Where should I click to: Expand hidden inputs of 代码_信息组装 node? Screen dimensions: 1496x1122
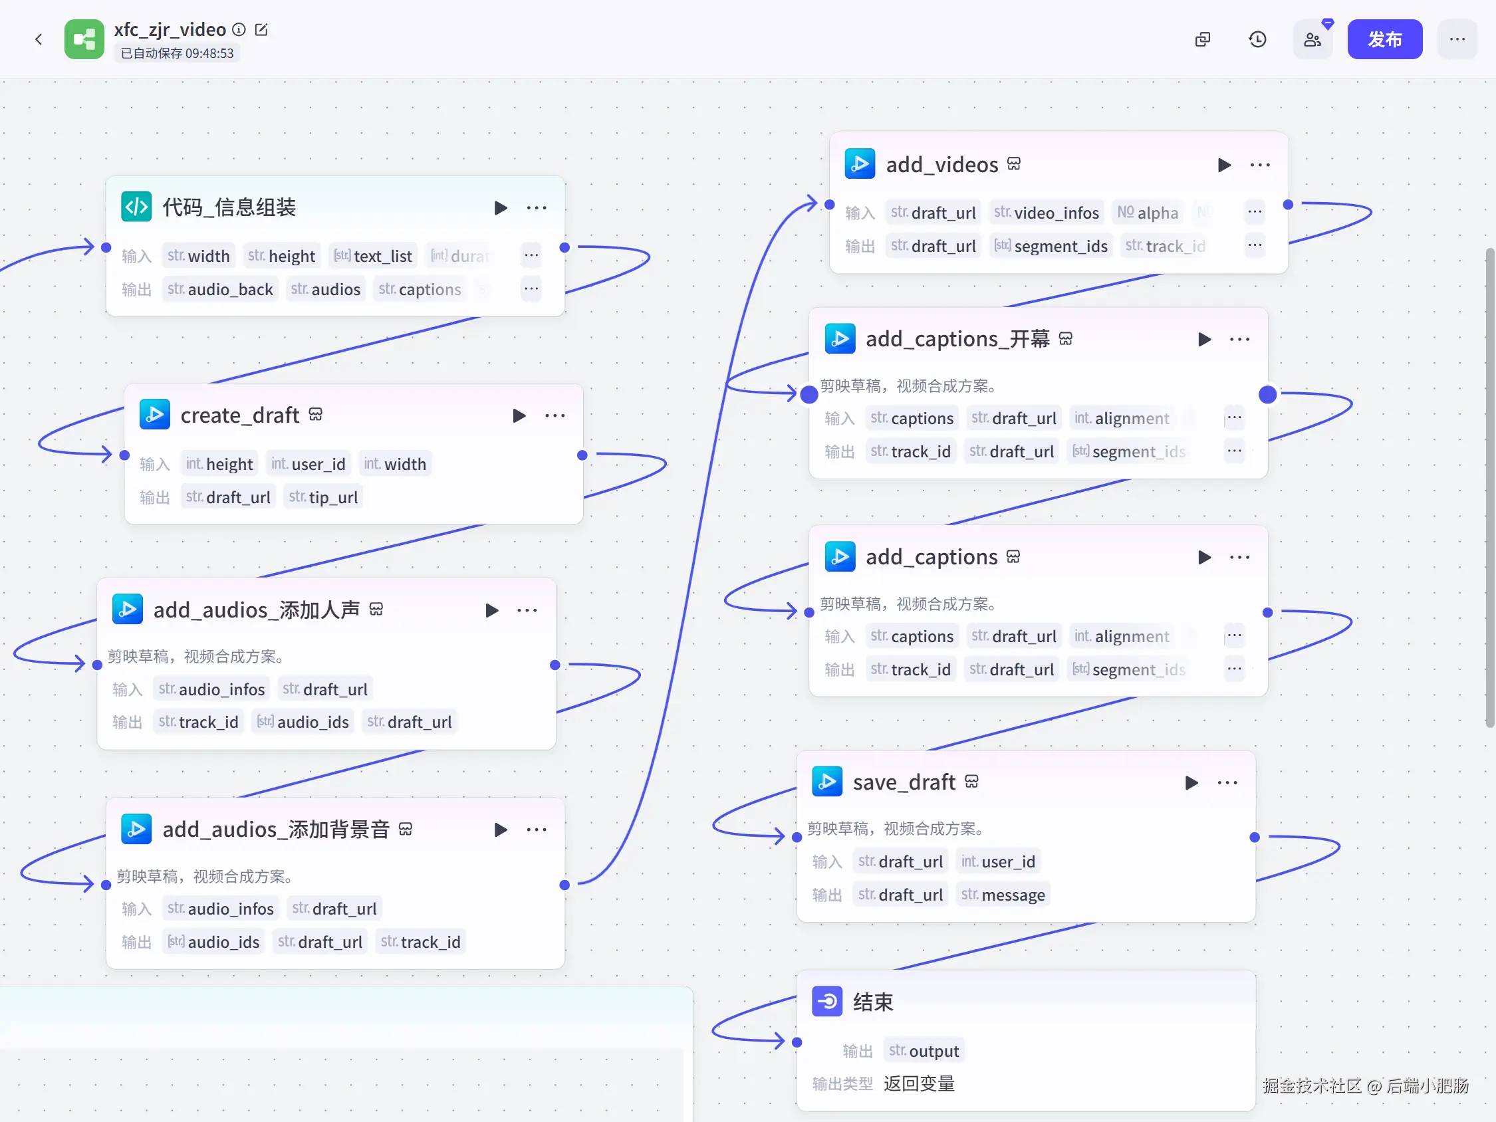[532, 255]
